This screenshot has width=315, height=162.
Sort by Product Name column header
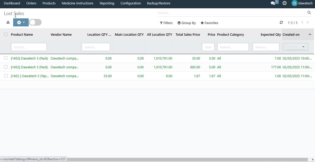(22, 34)
